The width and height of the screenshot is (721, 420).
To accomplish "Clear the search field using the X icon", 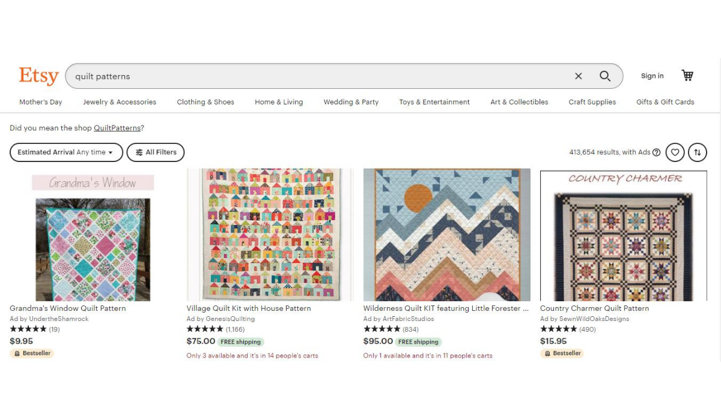I will coord(578,76).
